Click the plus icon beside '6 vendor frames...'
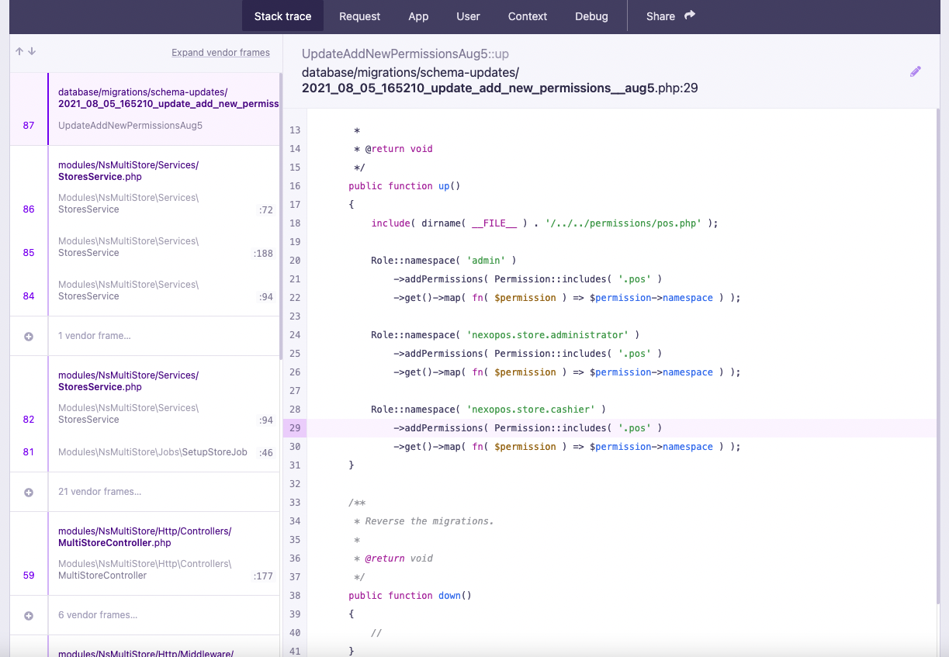 29,615
